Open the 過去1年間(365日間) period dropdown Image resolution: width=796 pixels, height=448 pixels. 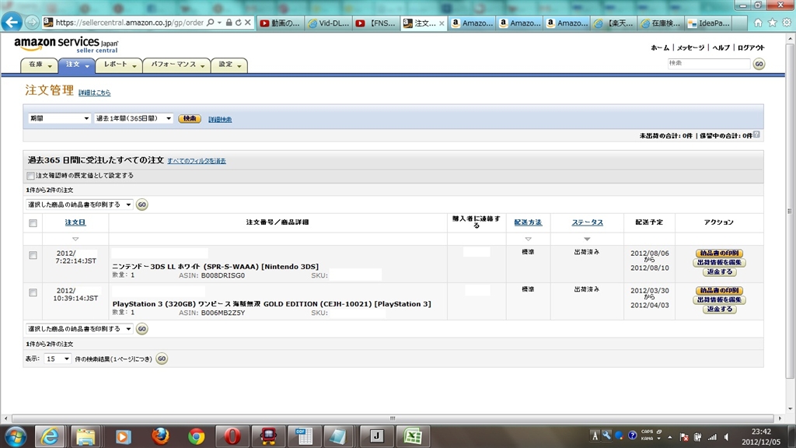(134, 118)
